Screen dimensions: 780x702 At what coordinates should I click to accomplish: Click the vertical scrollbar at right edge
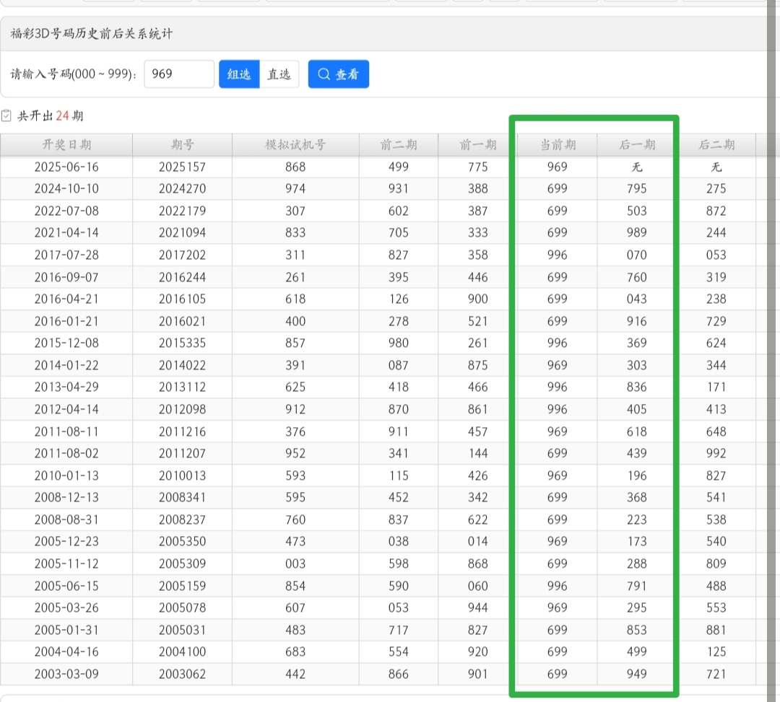click(x=772, y=351)
